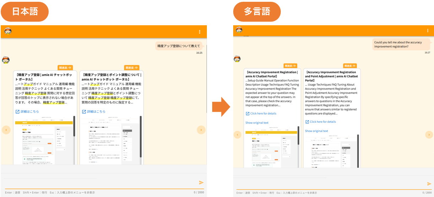
Task: Click the mascot logo in the Japanese chat header
Action: tap(8, 31)
